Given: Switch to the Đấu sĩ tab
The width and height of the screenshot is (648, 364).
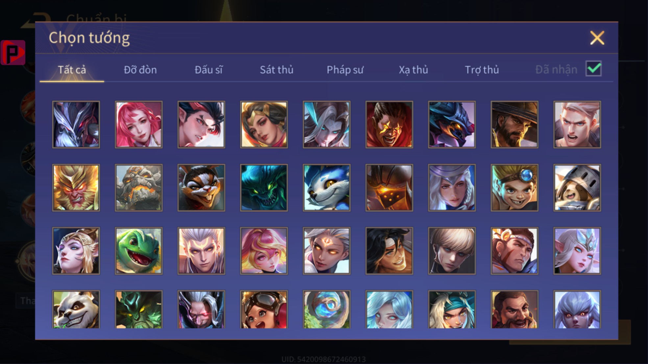Looking at the screenshot, I should pos(208,70).
